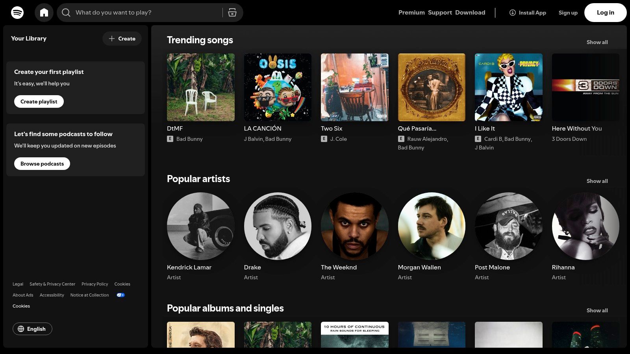Open The Weeknd artist photo
630x354 pixels.
[355, 226]
